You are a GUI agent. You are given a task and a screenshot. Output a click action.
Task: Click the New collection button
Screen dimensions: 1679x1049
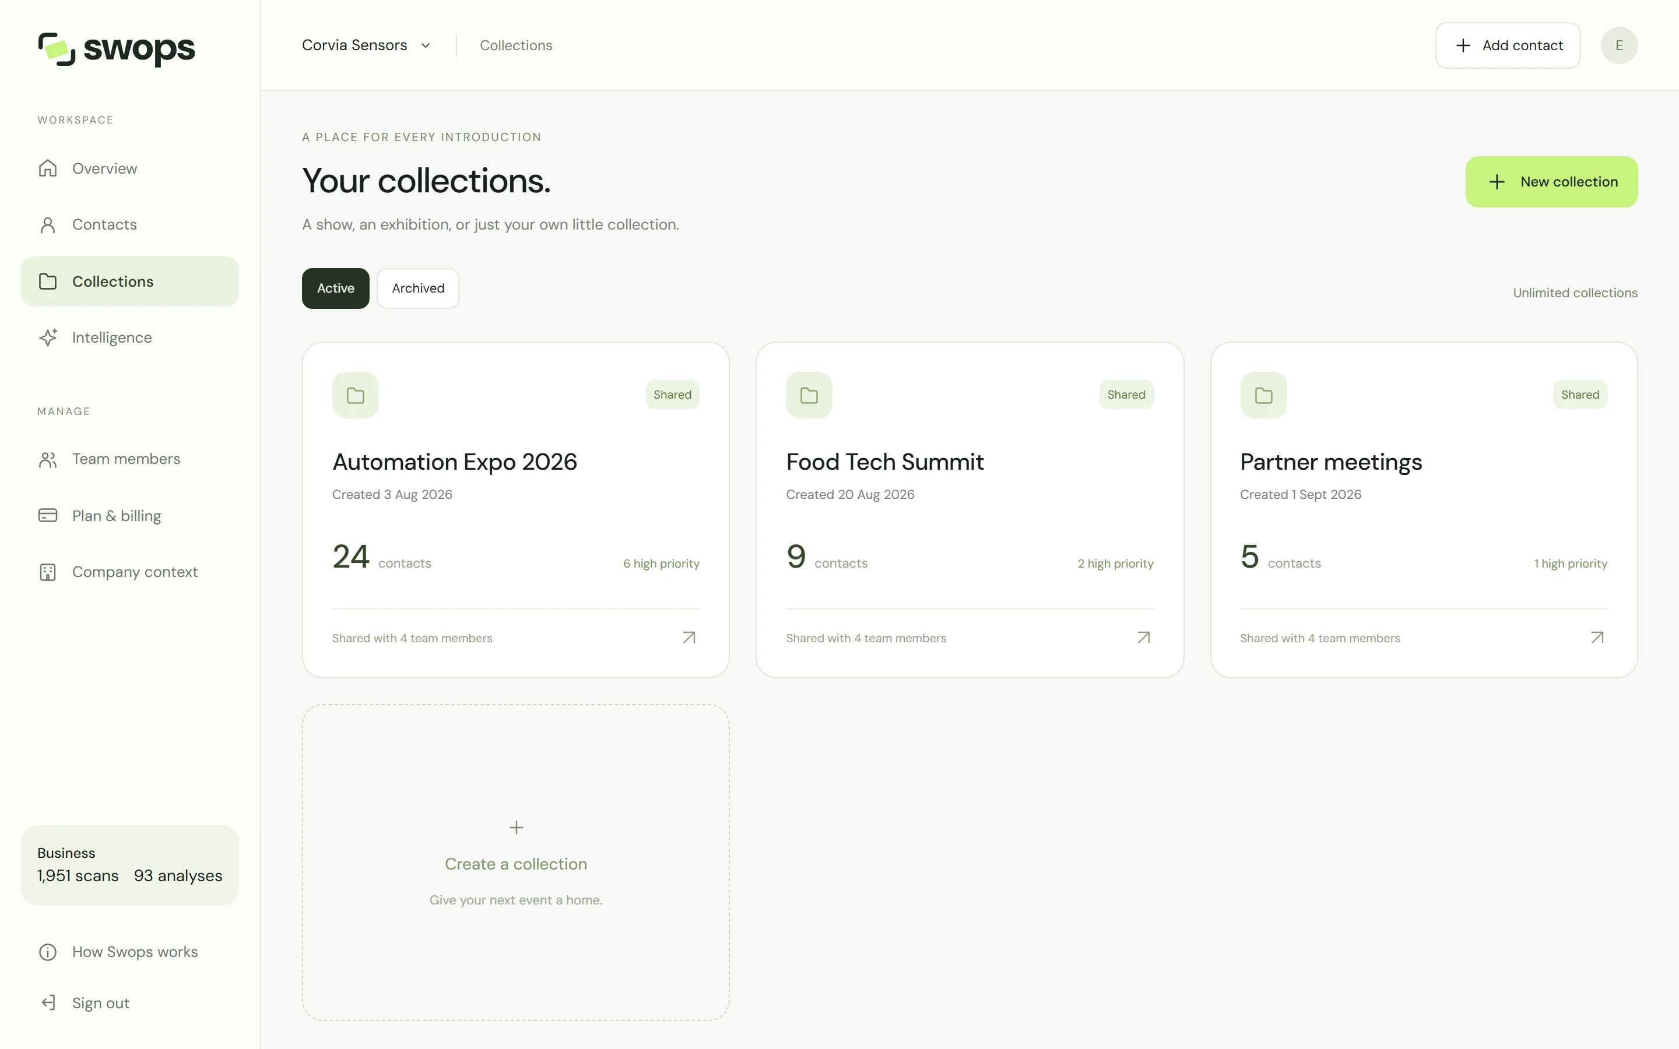coord(1551,182)
